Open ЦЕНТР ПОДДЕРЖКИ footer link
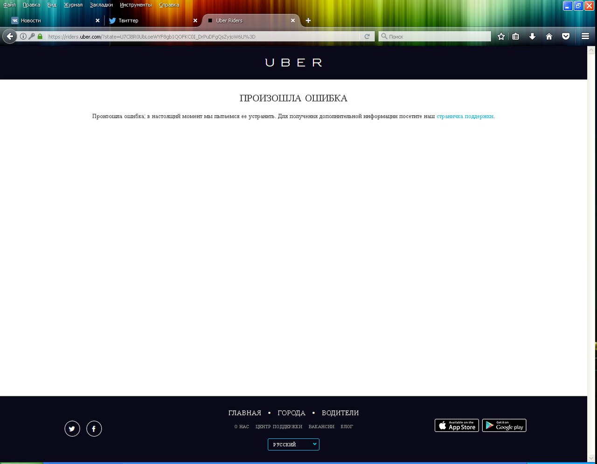Viewport: 597px width, 464px height. 279,427
